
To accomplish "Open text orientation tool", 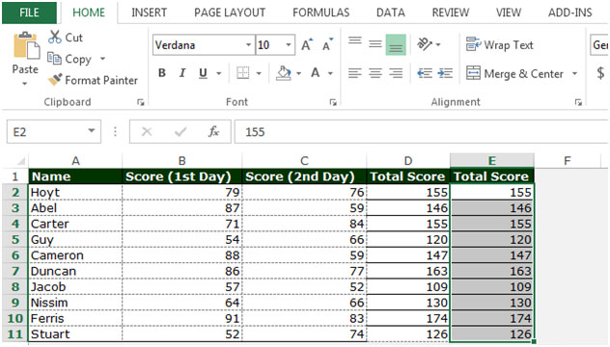I will point(425,44).
